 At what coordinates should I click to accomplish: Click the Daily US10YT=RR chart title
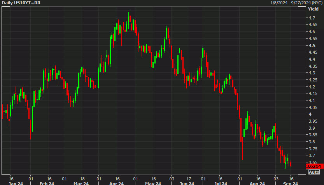(21, 3)
